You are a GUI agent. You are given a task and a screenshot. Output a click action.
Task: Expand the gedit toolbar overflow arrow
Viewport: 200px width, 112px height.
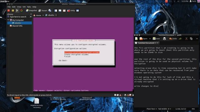pos(197,39)
